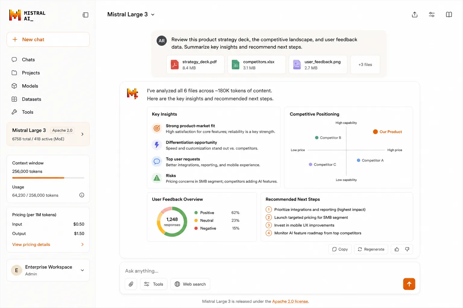Open the Tools menu in the prompt bar

[x=154, y=284]
